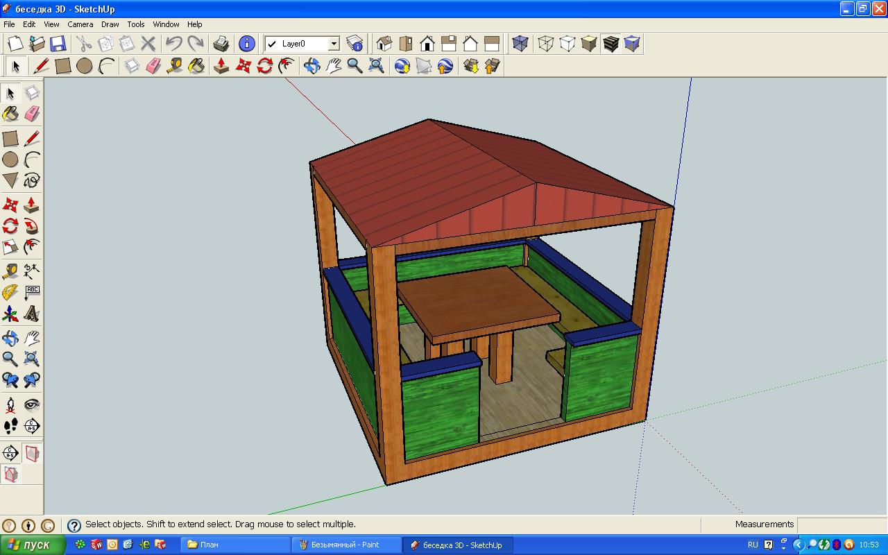Click the Paste toolbar icon
The image size is (888, 555).
click(127, 44)
